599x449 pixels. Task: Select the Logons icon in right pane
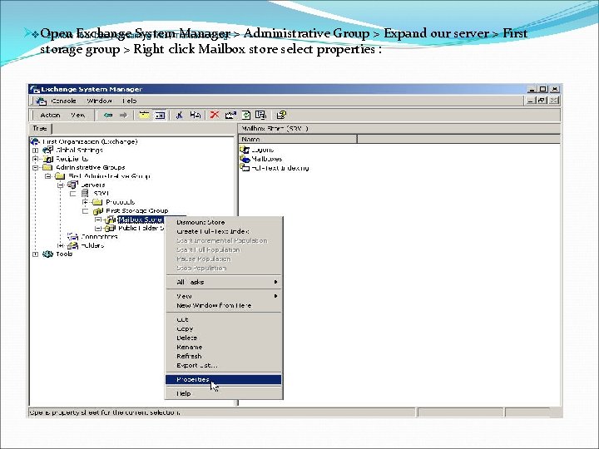click(245, 150)
